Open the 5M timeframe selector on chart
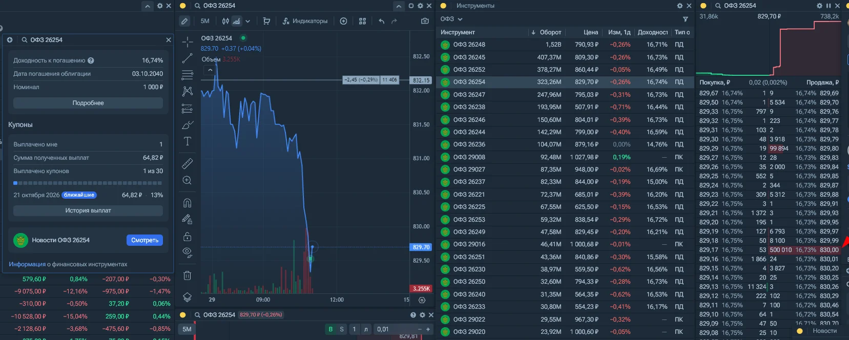Viewport: 849px width, 340px height. tap(205, 21)
